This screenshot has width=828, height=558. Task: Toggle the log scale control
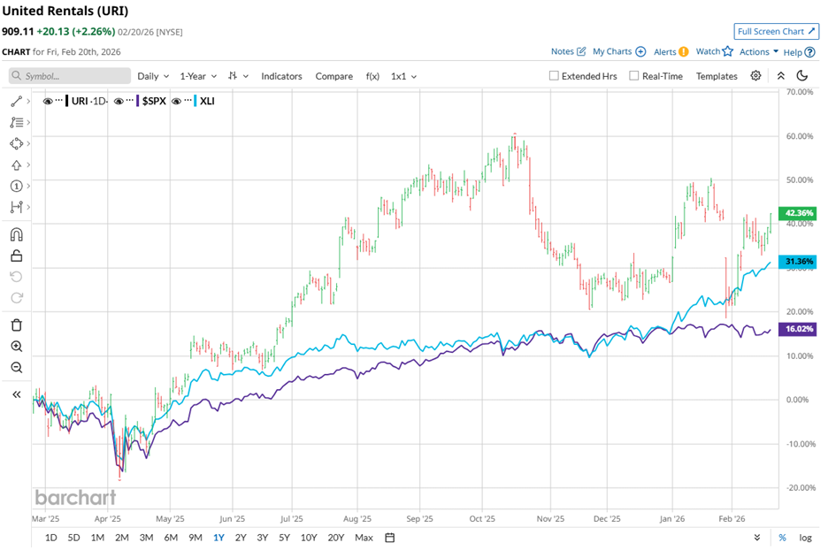[x=803, y=537]
